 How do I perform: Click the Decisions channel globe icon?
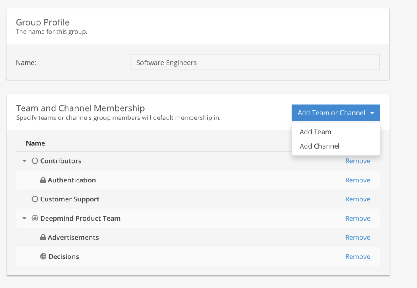43,256
